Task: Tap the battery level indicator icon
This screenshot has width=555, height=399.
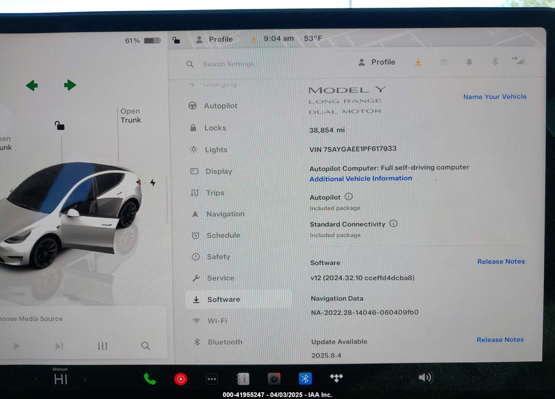Action: point(153,40)
